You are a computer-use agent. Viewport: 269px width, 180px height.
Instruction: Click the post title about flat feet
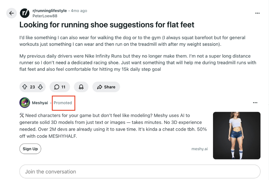pos(107,25)
